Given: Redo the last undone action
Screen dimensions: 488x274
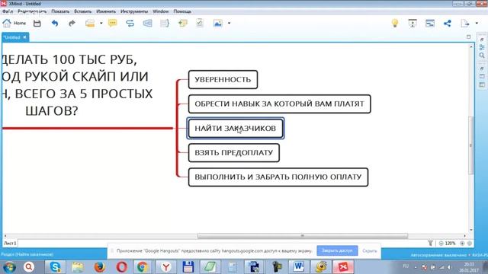Looking at the screenshot, I should (72, 24).
